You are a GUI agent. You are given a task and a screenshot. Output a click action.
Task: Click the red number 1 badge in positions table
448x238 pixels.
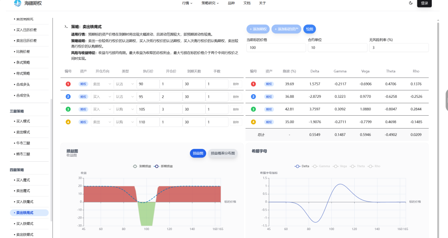tap(68, 84)
